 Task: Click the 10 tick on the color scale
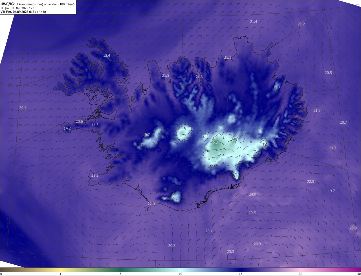click(180, 274)
